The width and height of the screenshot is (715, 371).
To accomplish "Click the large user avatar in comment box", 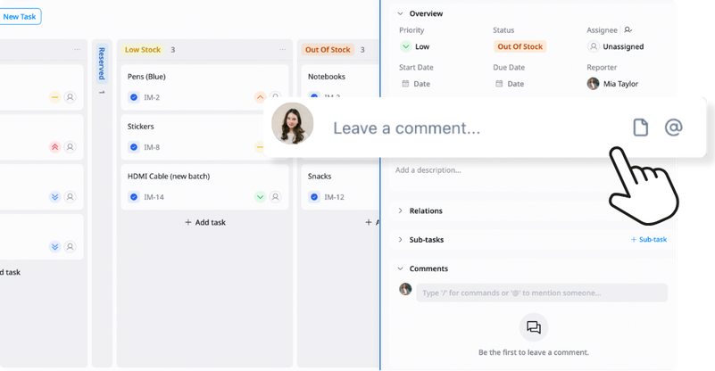I will tap(292, 123).
